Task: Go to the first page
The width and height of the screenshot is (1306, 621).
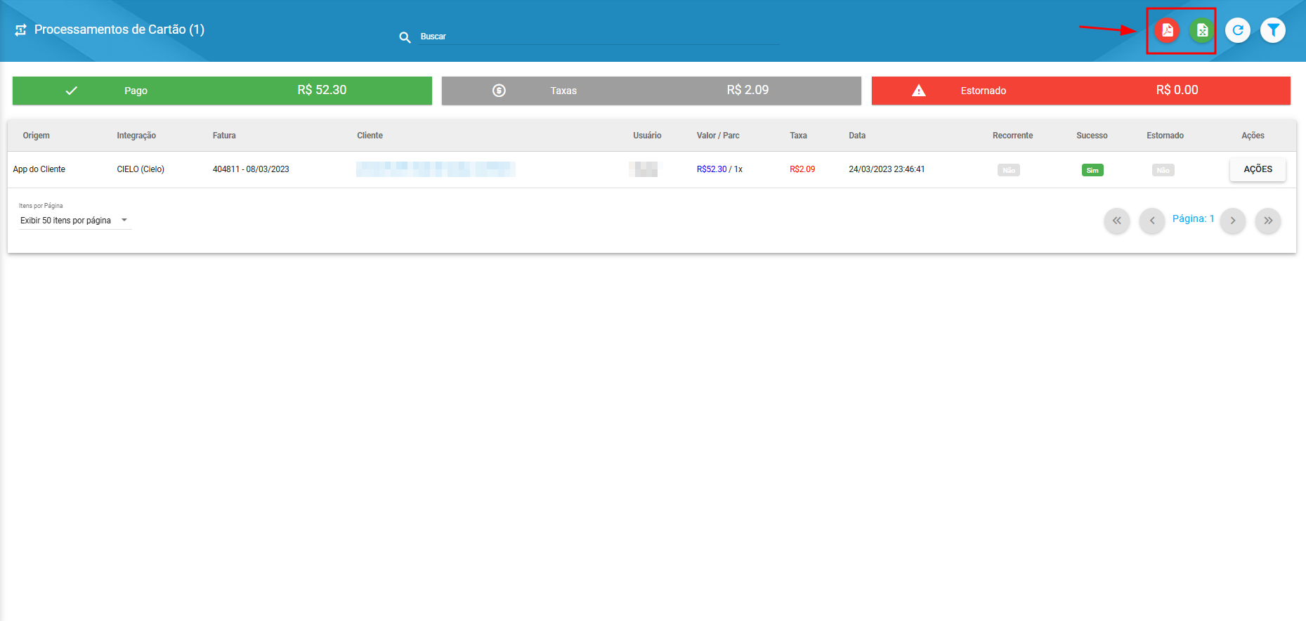Action: (x=1117, y=221)
